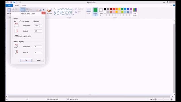Screen dimensions: 181x102
Task: Collapse the ribbon with the chevron
Action: pos(171,5)
